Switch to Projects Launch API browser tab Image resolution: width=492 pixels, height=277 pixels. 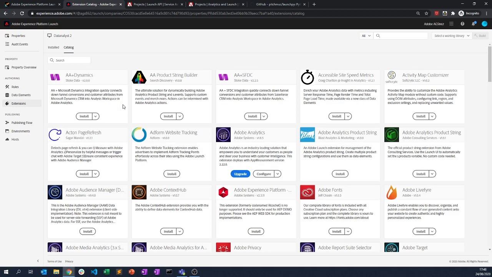[155, 4]
